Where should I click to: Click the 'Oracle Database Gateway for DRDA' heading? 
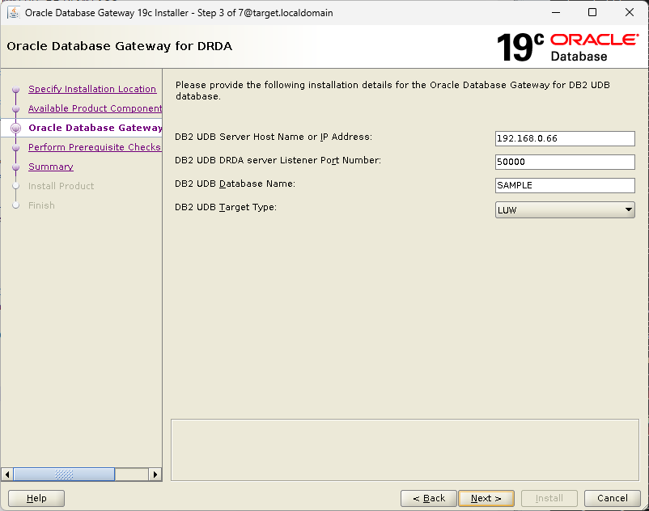point(119,46)
